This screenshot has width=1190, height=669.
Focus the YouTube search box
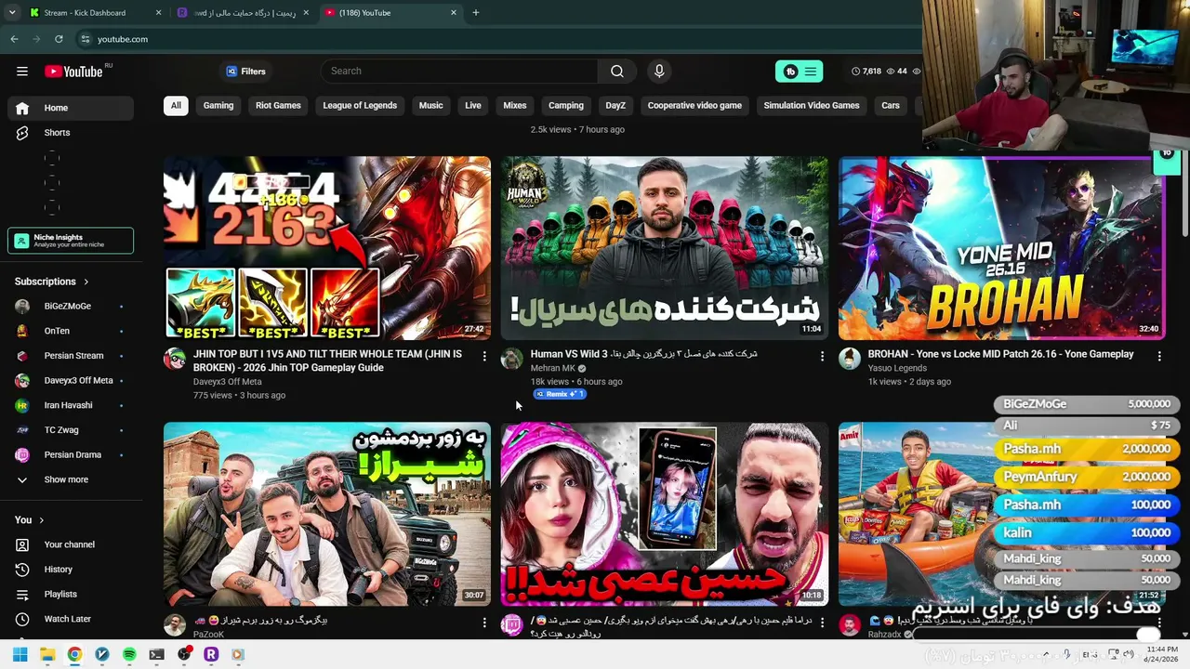click(459, 72)
